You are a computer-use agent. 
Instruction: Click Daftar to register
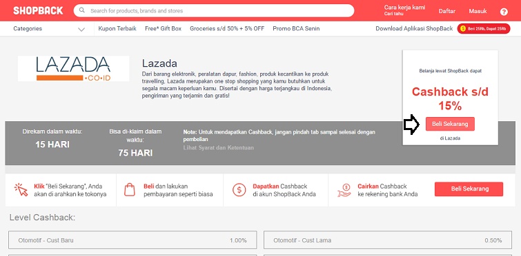447,11
